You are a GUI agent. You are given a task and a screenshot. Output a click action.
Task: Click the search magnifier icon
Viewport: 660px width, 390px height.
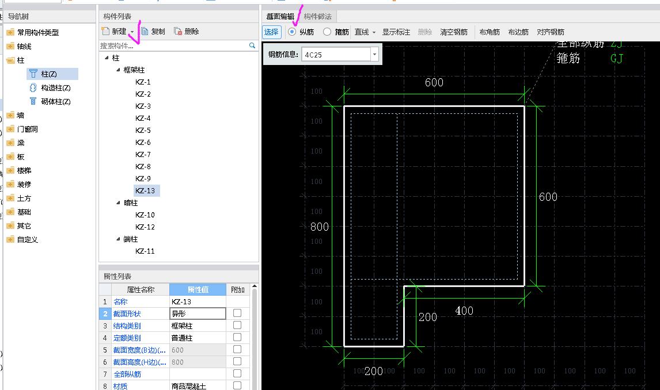pos(252,45)
